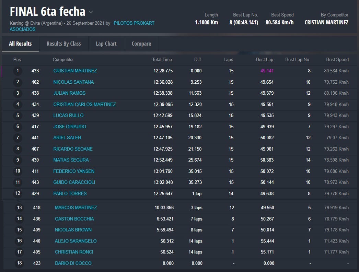Sort by Total Time column header
Viewport: 359px width, 272px height.
pyautogui.click(x=162, y=60)
